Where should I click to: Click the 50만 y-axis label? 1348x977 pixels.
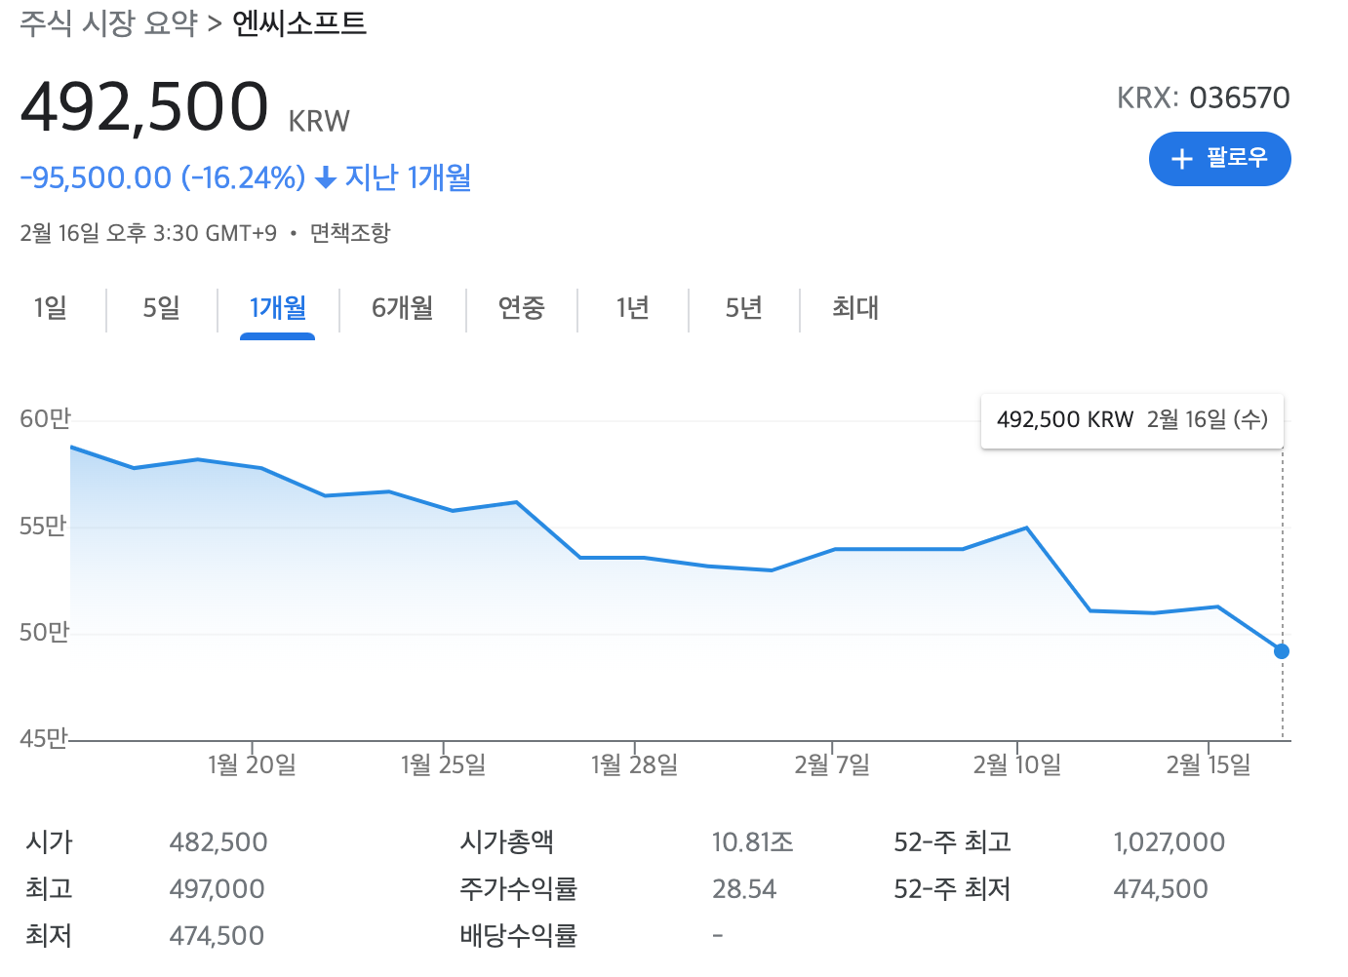[x=45, y=633]
